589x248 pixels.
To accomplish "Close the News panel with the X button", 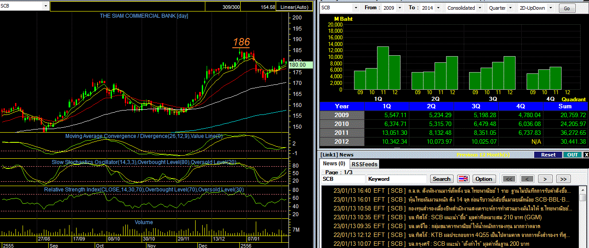I will point(586,155).
